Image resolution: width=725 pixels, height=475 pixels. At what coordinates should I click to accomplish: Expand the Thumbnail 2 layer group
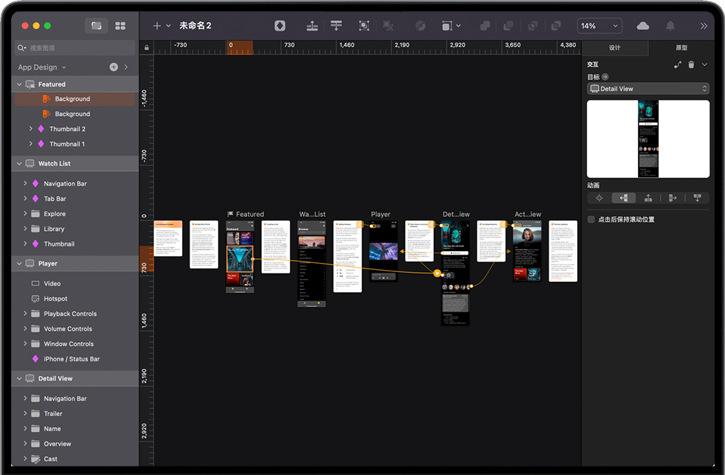coord(31,129)
